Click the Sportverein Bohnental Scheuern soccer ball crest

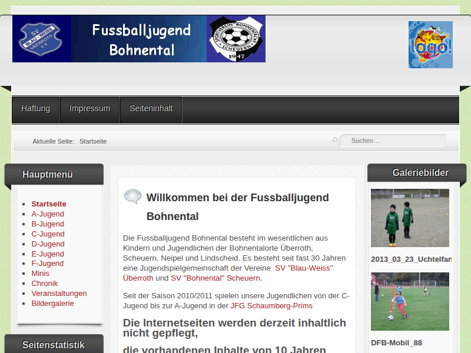(x=235, y=39)
